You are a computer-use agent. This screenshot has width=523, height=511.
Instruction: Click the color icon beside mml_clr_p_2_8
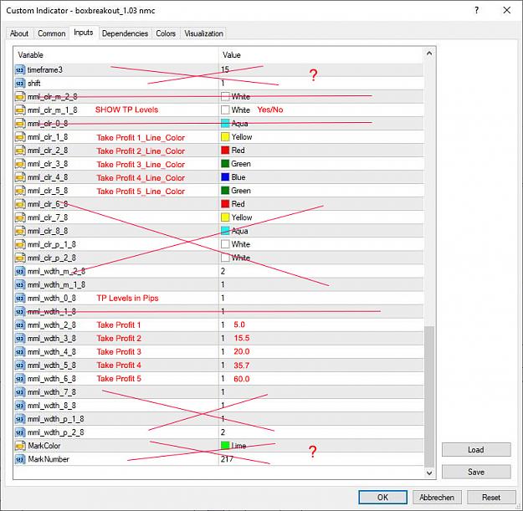(x=20, y=258)
